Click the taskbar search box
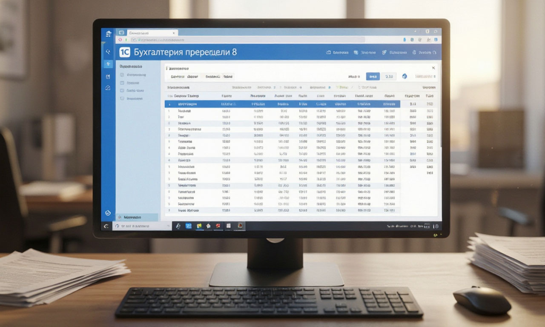 [142, 226]
